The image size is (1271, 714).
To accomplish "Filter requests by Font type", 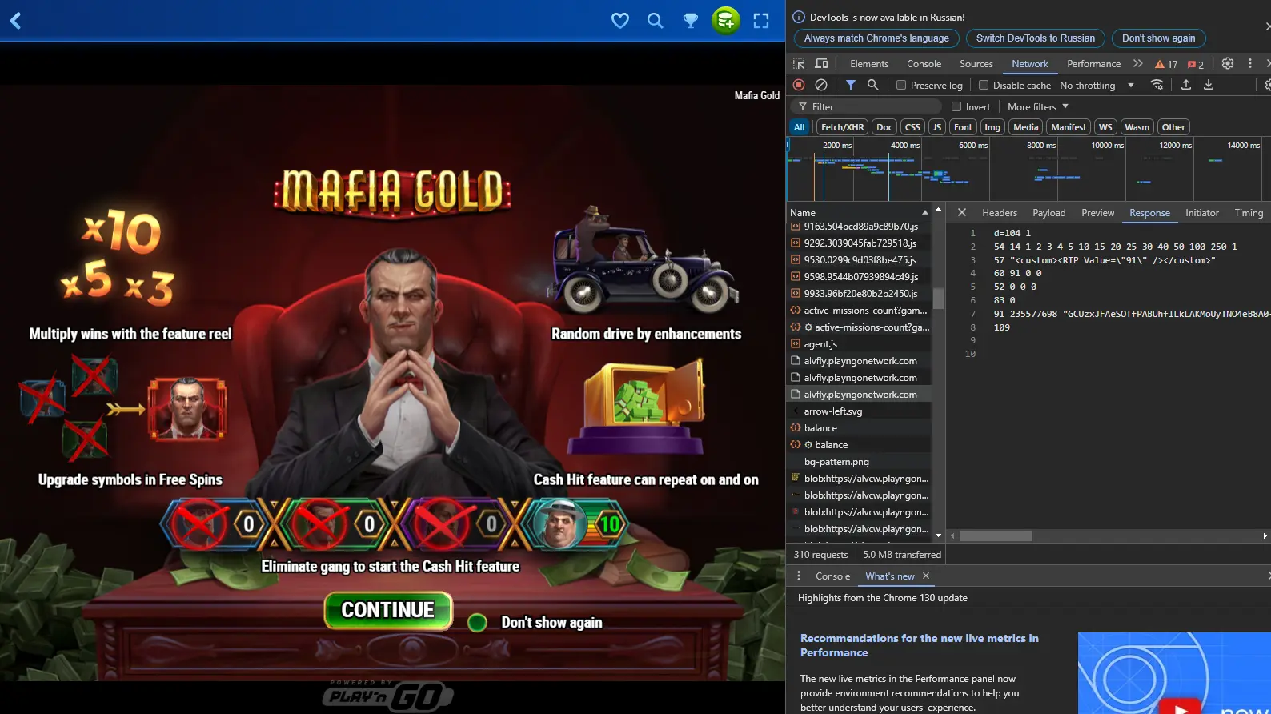I will coord(963,127).
